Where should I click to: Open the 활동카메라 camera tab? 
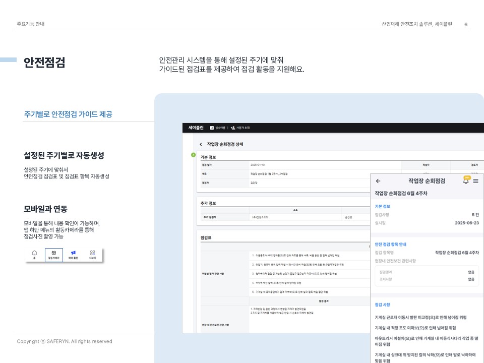tap(54, 255)
